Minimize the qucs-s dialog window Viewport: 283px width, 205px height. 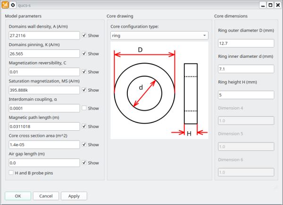click(x=262, y=5)
